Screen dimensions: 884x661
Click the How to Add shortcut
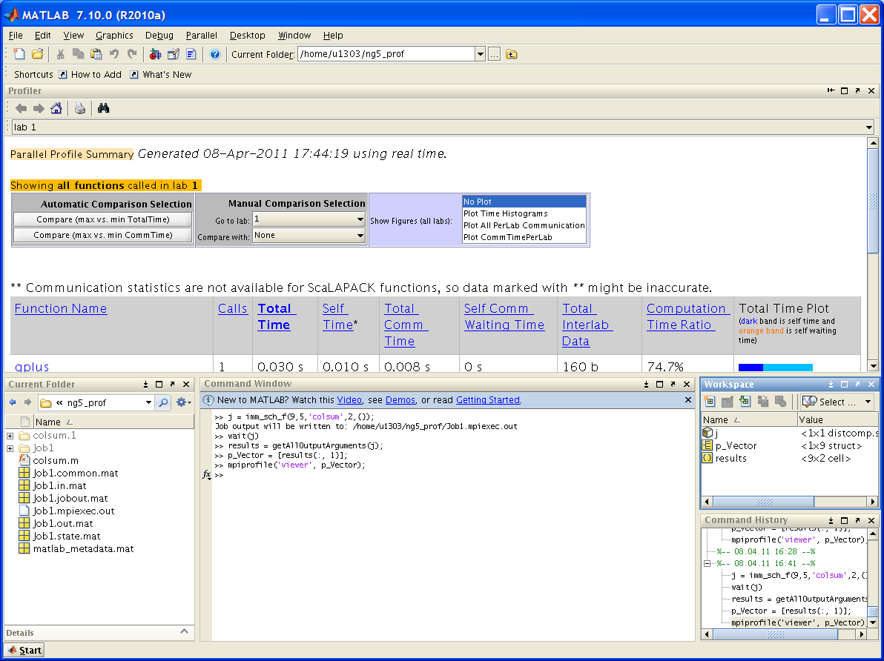point(90,74)
